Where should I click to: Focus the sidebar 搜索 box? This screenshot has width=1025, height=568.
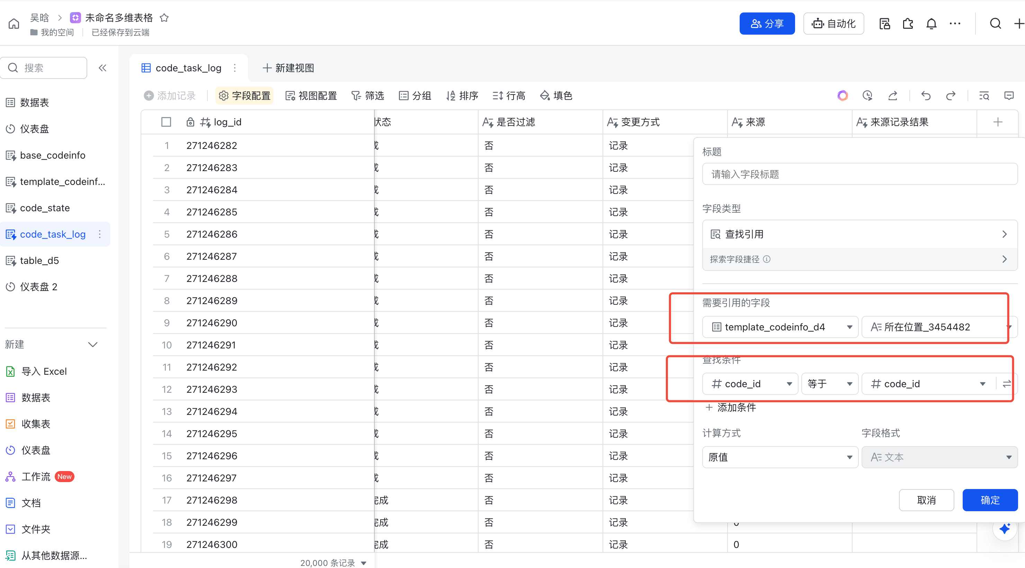tap(44, 68)
